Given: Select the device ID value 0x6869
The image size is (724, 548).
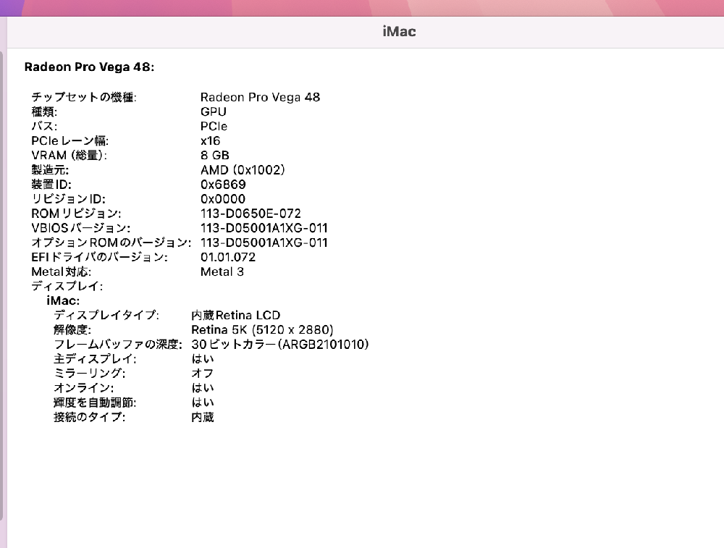Looking at the screenshot, I should [x=223, y=184].
